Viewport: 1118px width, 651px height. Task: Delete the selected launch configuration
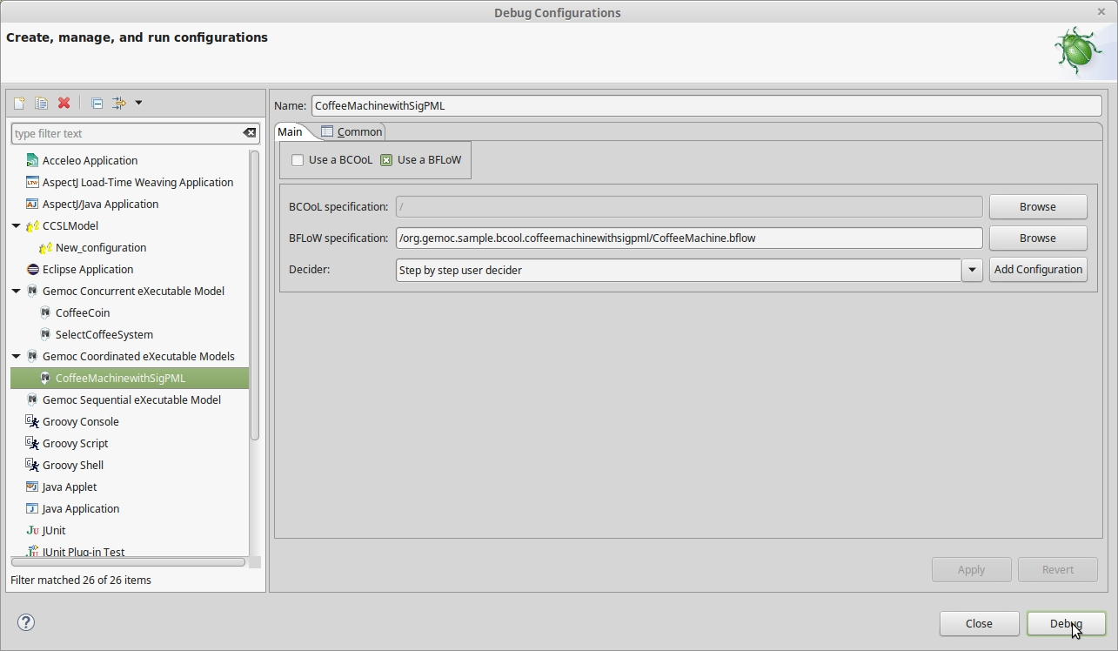click(x=63, y=103)
